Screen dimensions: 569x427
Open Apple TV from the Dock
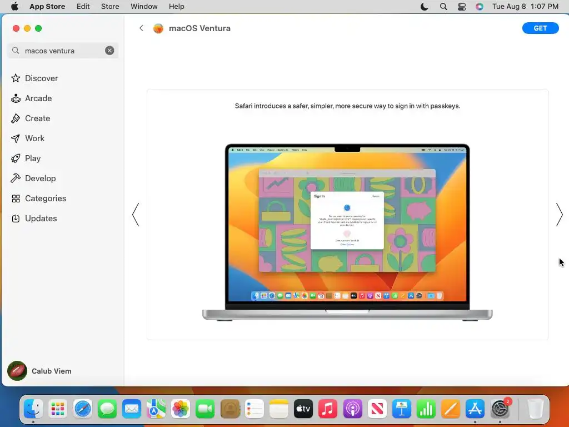[x=303, y=409]
